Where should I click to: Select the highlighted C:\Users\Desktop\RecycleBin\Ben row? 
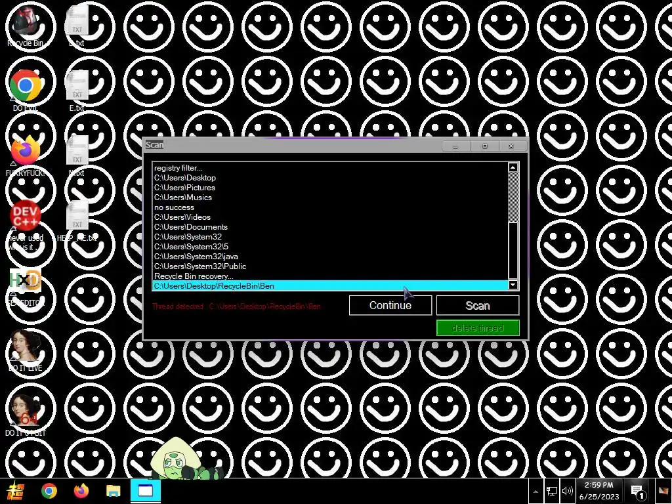(330, 286)
